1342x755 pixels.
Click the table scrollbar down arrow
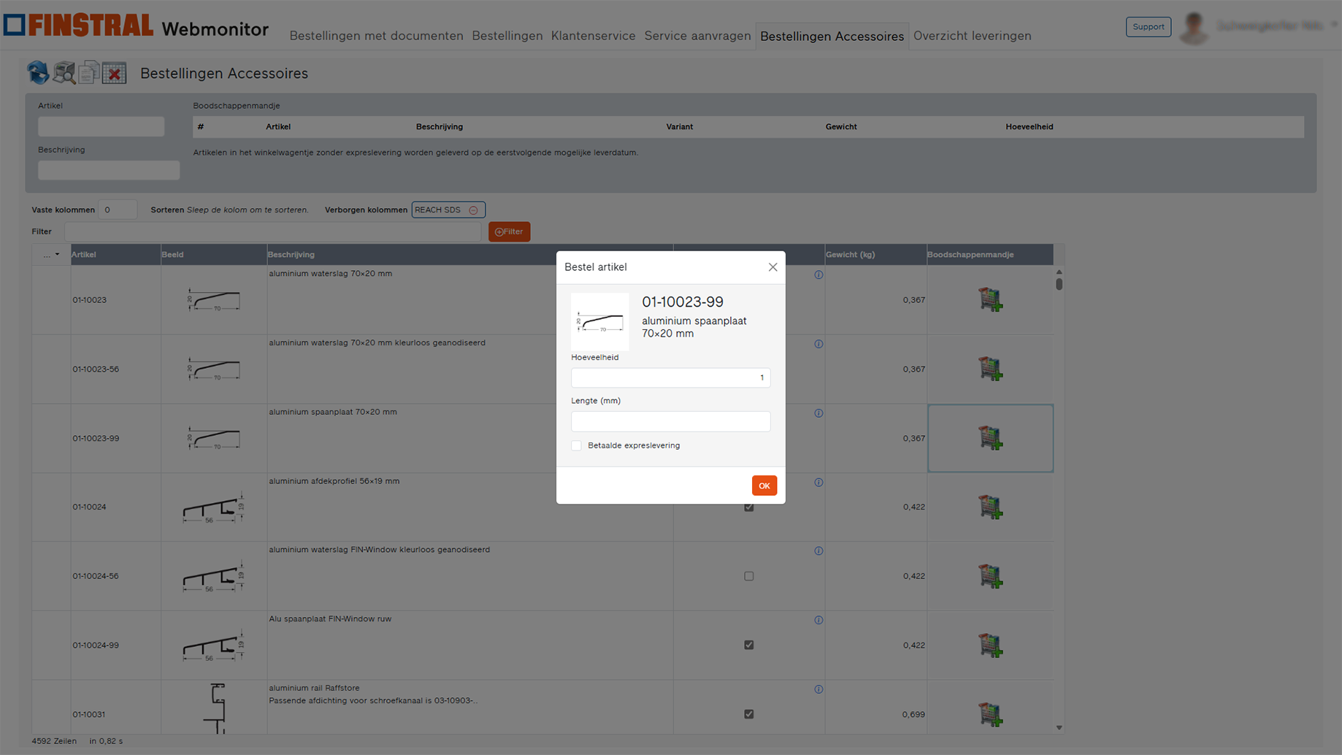tap(1059, 728)
